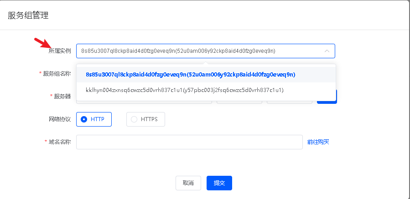The image size is (410, 199).
Task: Click the rightmost input box in 服务器 row
Action: coord(289,101)
